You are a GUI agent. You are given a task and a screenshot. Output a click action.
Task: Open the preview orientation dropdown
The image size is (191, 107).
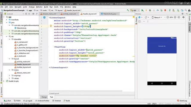(x=147, y=17)
